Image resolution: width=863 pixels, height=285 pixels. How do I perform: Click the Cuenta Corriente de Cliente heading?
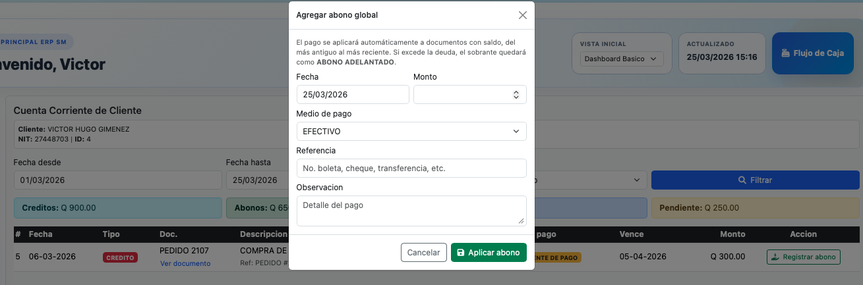click(x=77, y=111)
